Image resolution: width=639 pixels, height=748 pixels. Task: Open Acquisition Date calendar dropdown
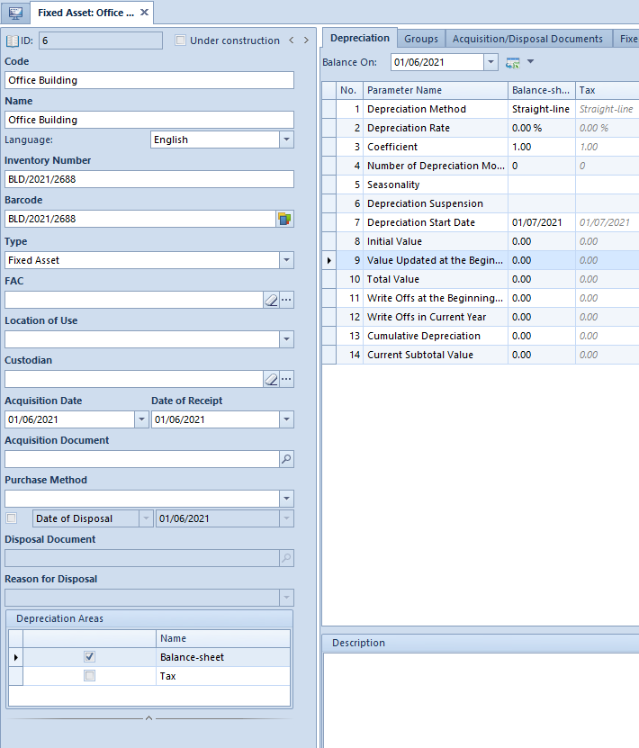(x=141, y=419)
